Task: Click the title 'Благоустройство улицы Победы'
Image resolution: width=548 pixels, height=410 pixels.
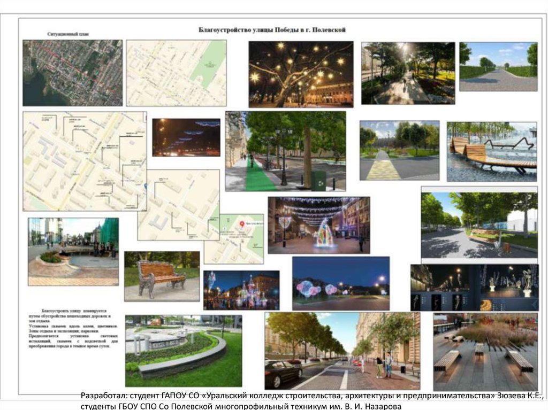Action: point(273,30)
